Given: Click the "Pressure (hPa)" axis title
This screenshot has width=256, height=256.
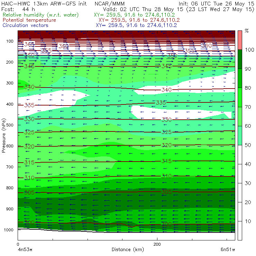Looking at the screenshot, I should (3, 136).
